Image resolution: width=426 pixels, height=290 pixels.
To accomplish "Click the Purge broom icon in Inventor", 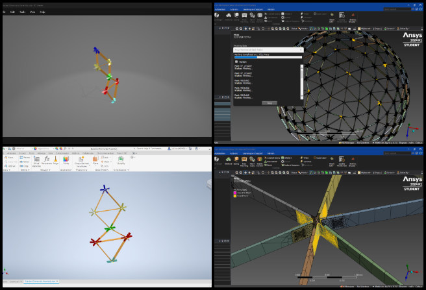I will tap(55, 160).
